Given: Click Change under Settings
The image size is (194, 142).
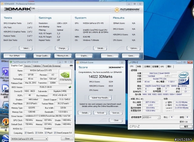Looking at the screenshot, I should (x=62, y=48).
